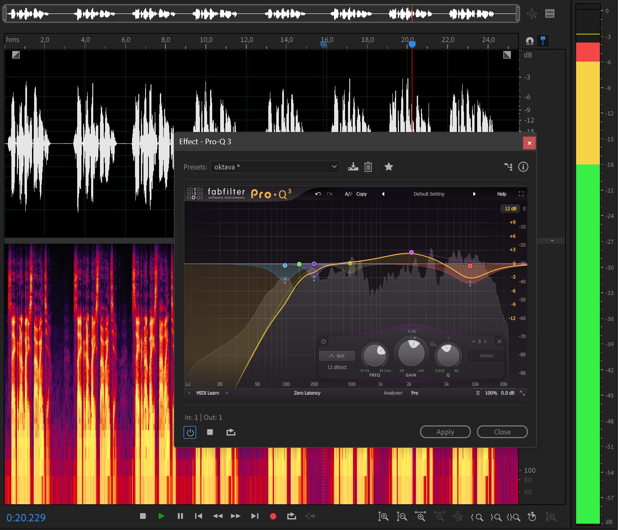Bypass the selected band with its power button
618x530 pixels.
tap(324, 342)
